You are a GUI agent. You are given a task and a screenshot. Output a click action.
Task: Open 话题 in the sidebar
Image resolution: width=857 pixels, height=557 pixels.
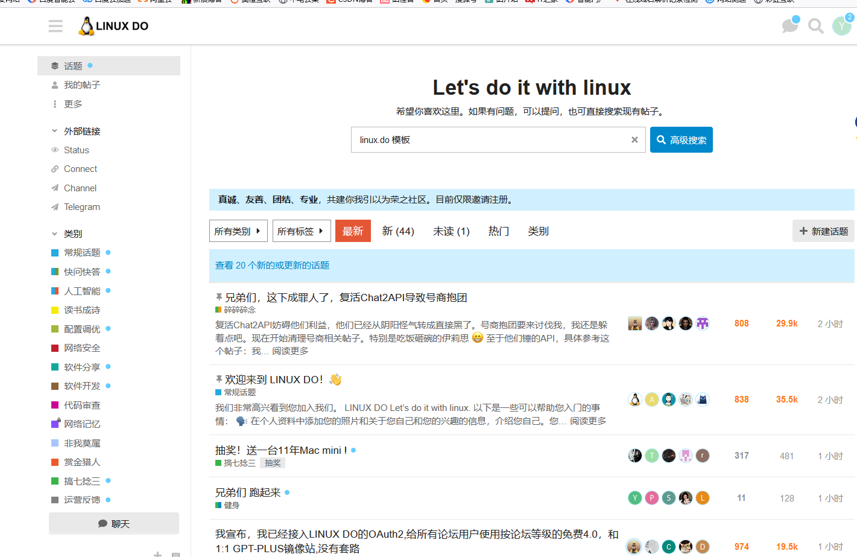(x=109, y=66)
